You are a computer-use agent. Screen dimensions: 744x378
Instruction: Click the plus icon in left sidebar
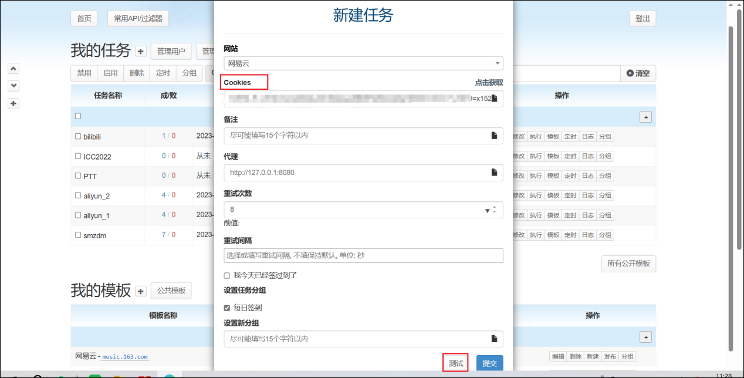coord(14,104)
